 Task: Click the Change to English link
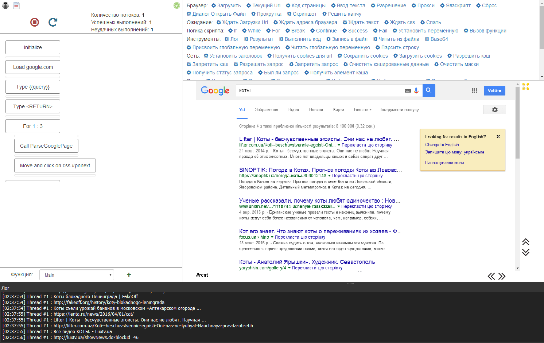click(442, 145)
